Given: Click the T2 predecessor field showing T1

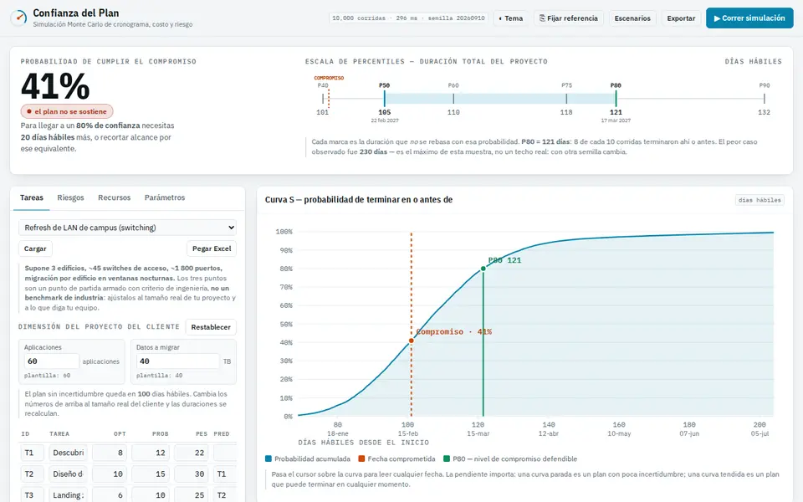Looking at the screenshot, I should (225, 474).
